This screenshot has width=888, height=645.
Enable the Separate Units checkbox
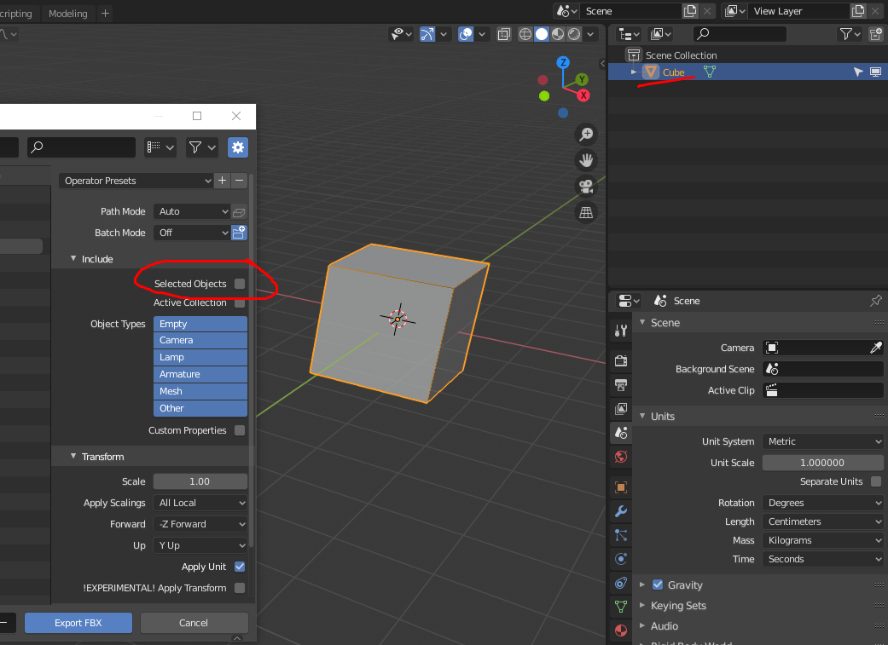[876, 481]
